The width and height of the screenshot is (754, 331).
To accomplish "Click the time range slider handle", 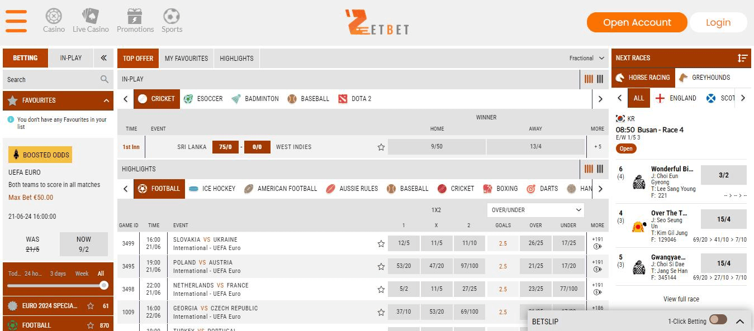I will [x=103, y=285].
